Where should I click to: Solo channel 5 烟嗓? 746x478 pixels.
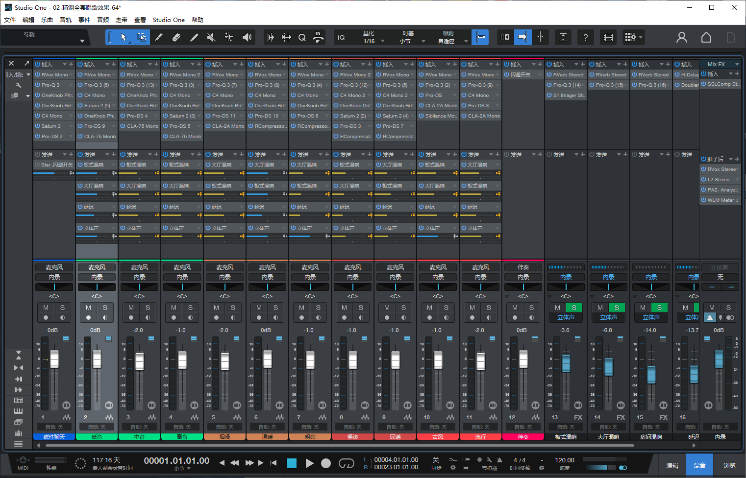[x=233, y=308]
